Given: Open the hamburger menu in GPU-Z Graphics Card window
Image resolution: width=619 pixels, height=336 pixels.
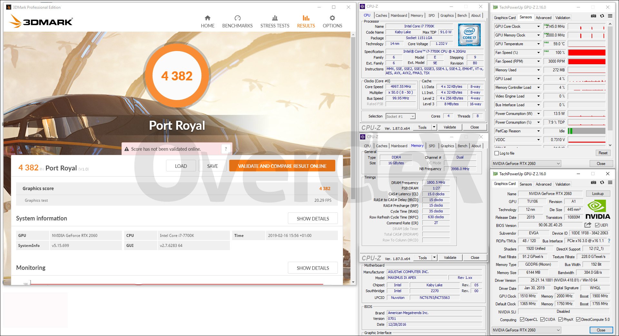Looking at the screenshot, I should (610, 183).
